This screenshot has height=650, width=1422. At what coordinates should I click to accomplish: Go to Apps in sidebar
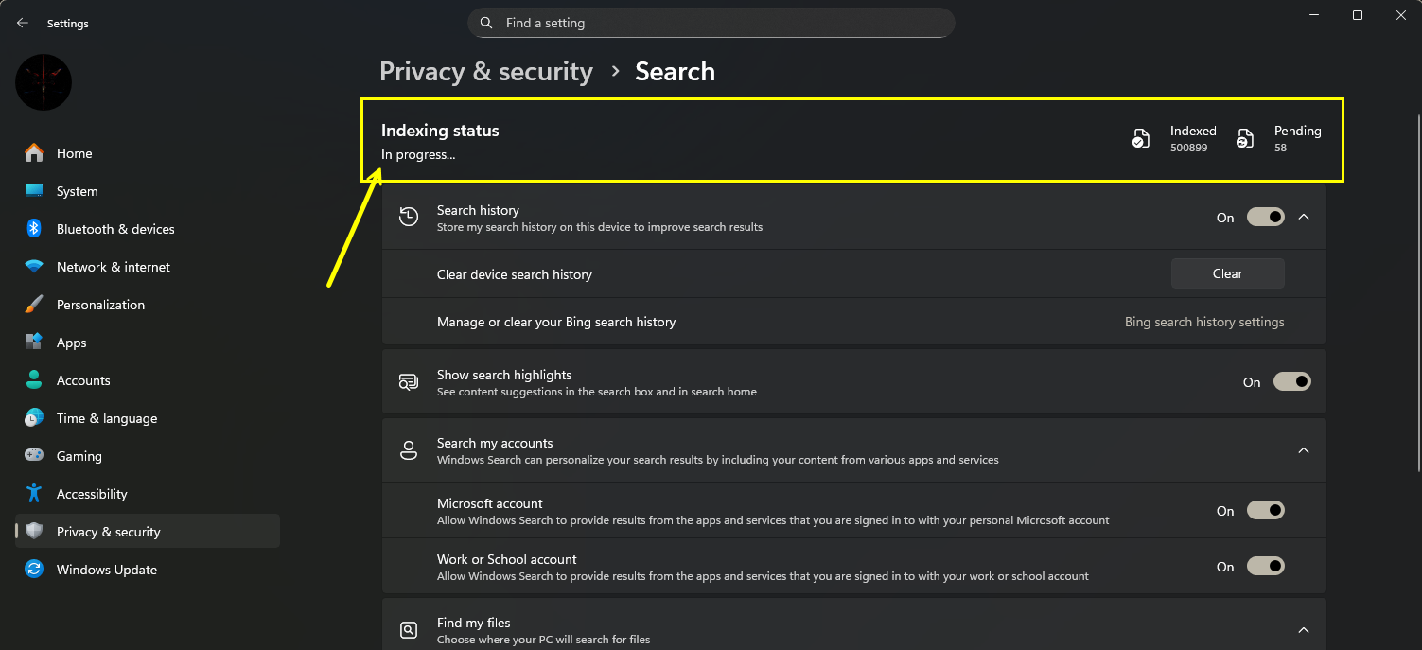71,343
